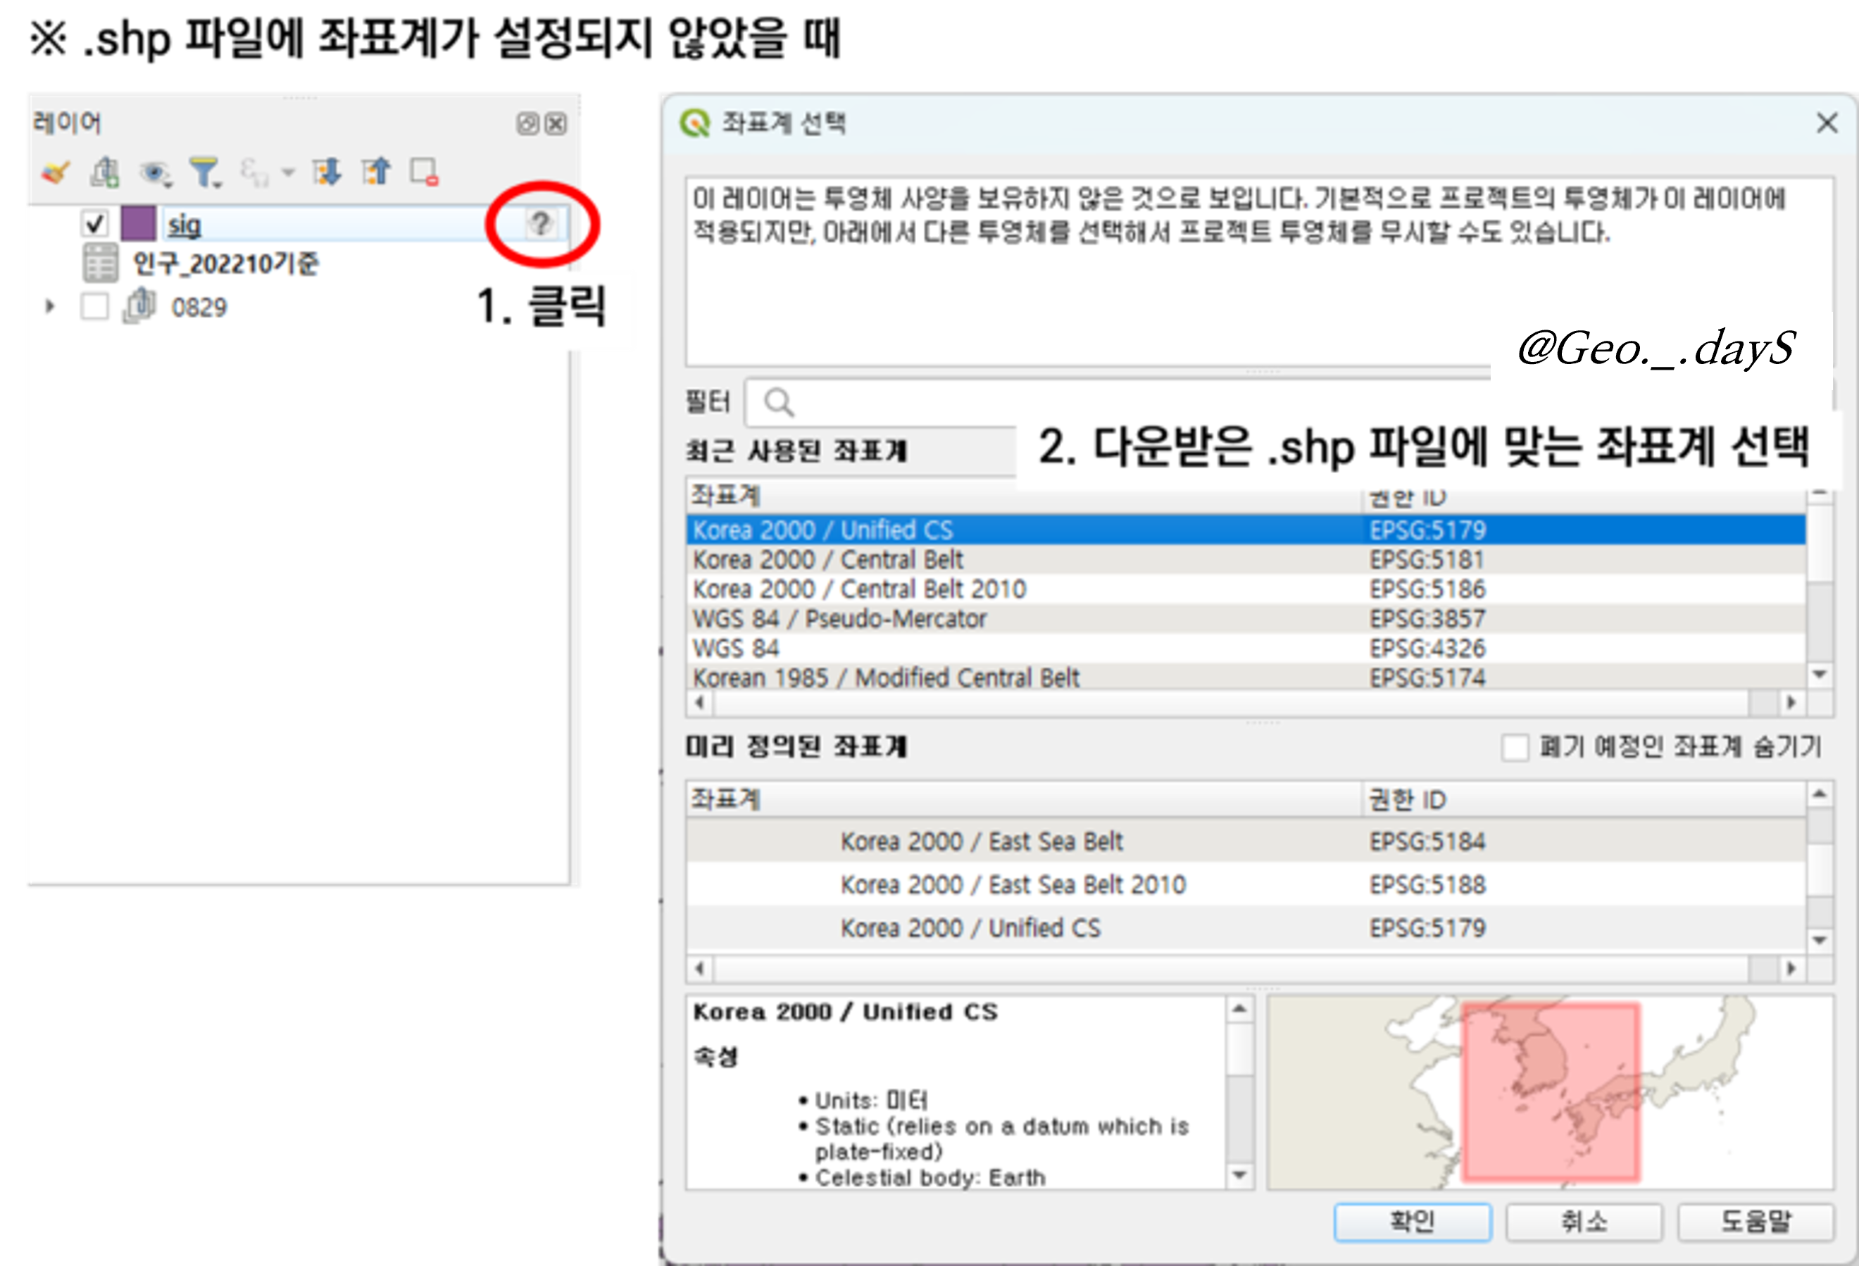Click the Add Group icon in Layers toolbar
1859x1266 pixels.
(105, 172)
